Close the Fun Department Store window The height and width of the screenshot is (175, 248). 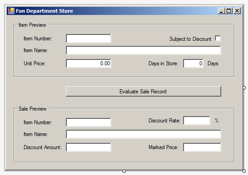237,11
